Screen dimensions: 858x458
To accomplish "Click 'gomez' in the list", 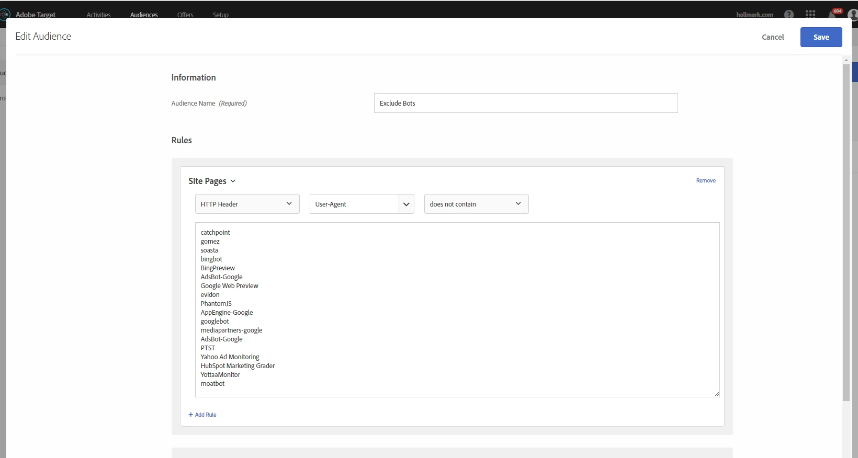I will [x=210, y=242].
